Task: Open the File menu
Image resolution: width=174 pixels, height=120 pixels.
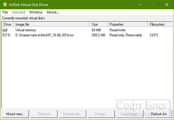Action: click(5, 12)
